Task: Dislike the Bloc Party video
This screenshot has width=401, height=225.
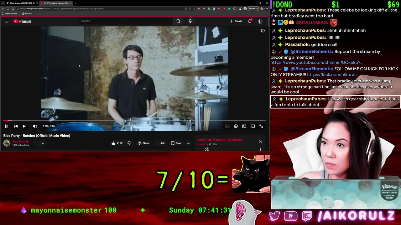Action: (129, 143)
